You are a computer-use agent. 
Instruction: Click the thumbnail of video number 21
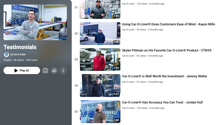pos(100,9)
